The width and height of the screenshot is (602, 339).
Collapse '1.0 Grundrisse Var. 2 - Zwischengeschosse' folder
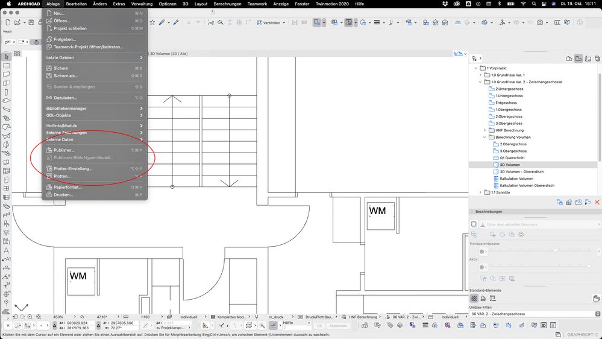480,82
